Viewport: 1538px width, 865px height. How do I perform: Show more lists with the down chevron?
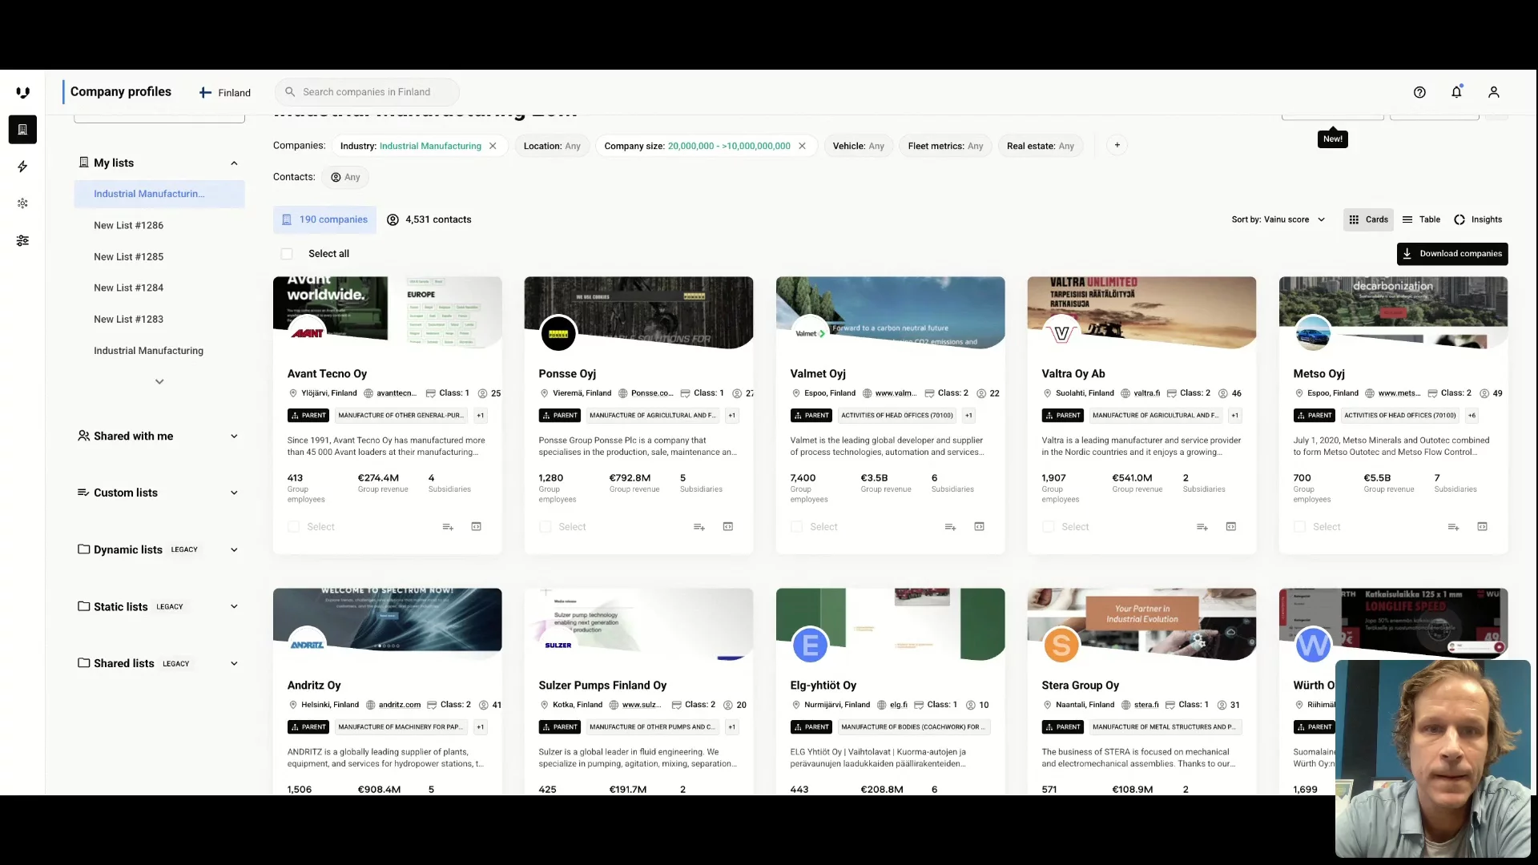(159, 382)
